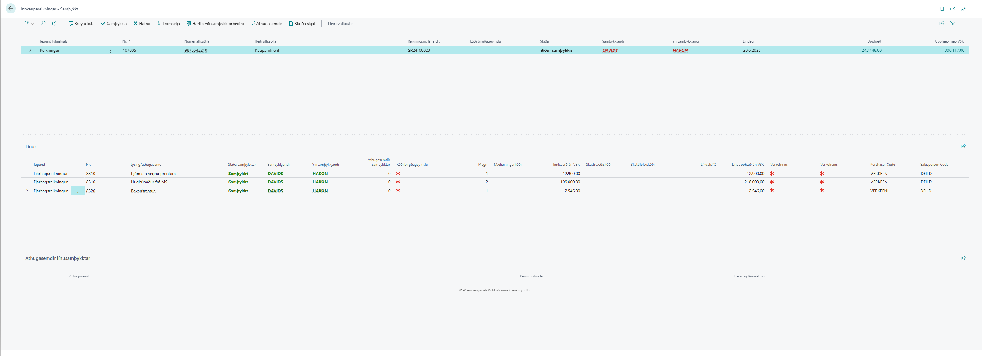This screenshot has width=982, height=356.
Task: Click the Upphæð með VSK column header
Action: tap(949, 41)
